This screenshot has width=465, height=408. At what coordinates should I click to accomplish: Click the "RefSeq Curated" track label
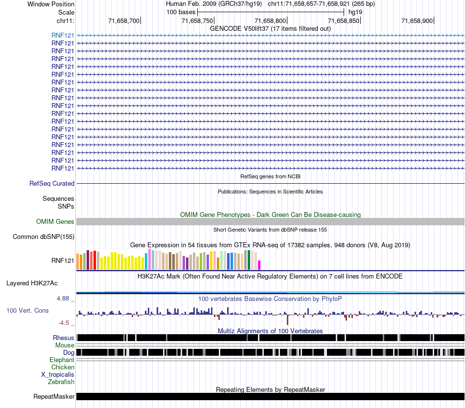52,184
